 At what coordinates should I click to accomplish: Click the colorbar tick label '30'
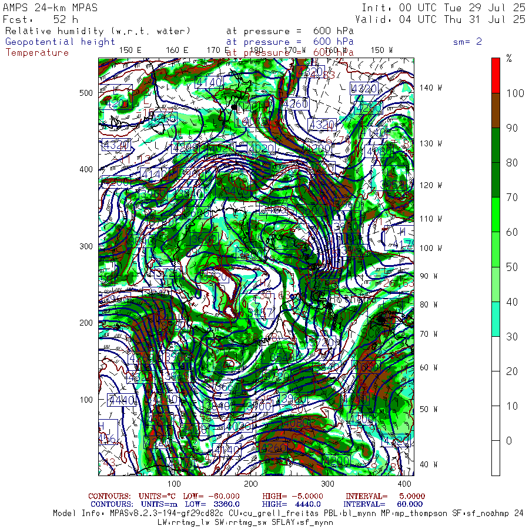512,337
